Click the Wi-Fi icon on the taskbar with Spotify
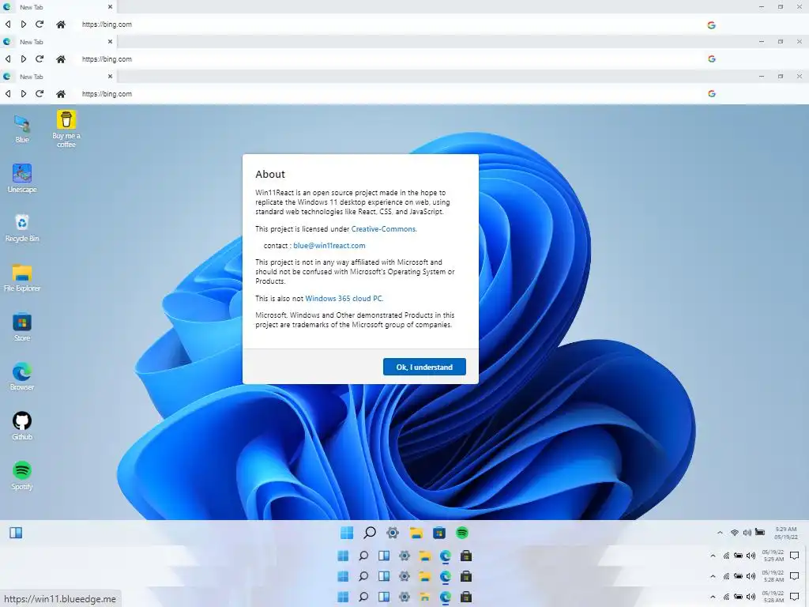This screenshot has height=607, width=809. coord(734,533)
